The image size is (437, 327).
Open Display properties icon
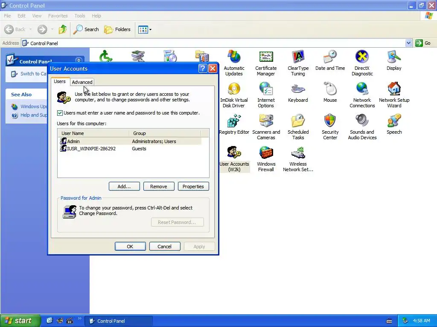[394, 60]
